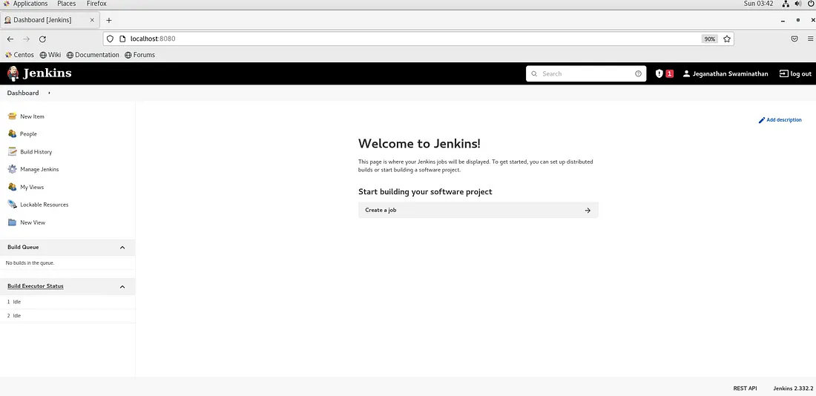Click the 'No builds in the queue.' text
Viewport: 816px width, 396px height.
[x=30, y=263]
